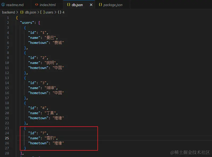This screenshot has width=212, height=157.
Task: Click the name value "曼巴"
Action: click(50, 38)
